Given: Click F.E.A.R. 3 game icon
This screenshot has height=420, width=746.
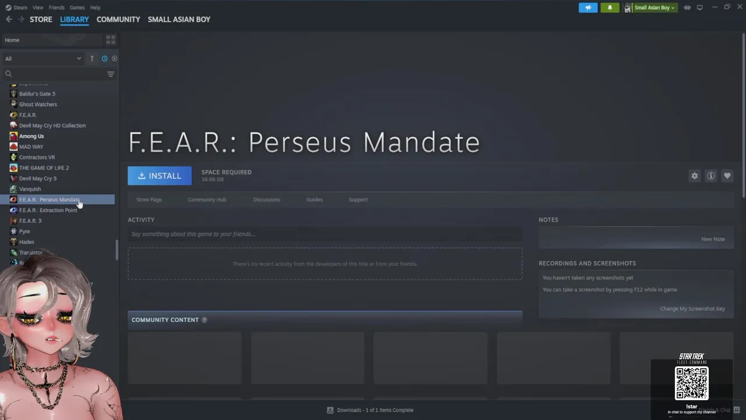Looking at the screenshot, I should click(x=13, y=220).
